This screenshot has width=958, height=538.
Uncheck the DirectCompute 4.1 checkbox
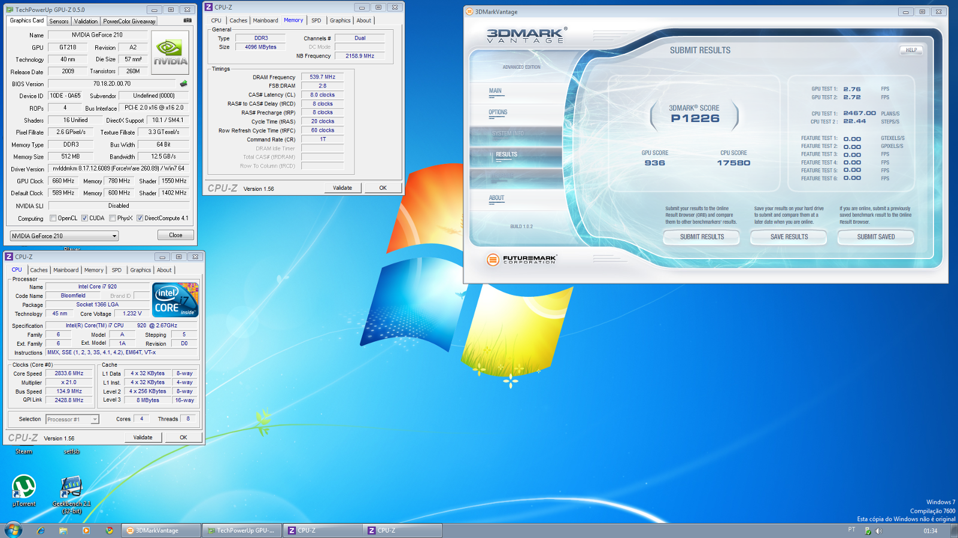pos(140,218)
